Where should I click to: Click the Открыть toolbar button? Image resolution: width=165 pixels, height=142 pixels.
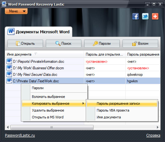pyautogui.click(x=25, y=44)
